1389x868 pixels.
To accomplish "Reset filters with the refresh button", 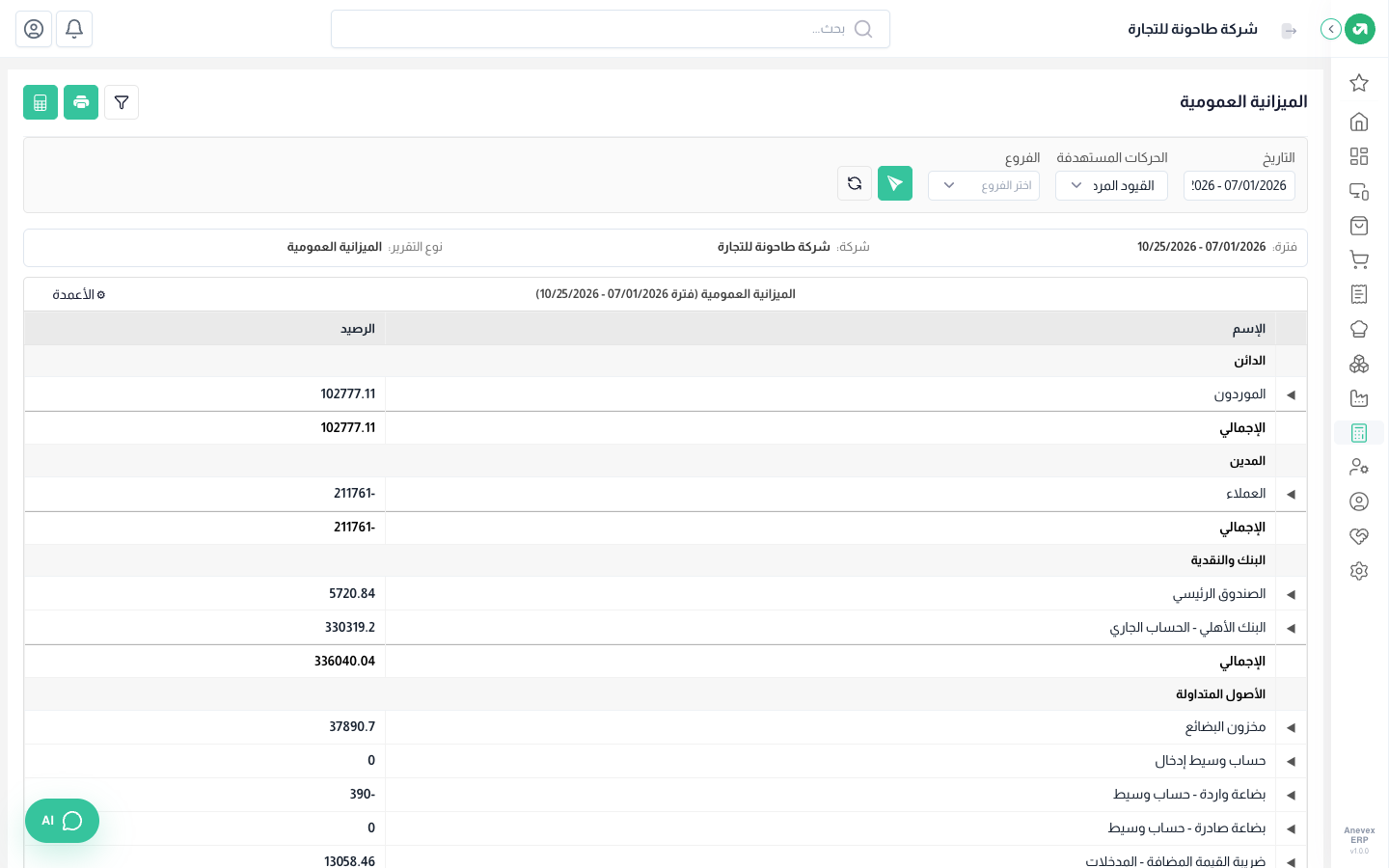I will (x=855, y=183).
